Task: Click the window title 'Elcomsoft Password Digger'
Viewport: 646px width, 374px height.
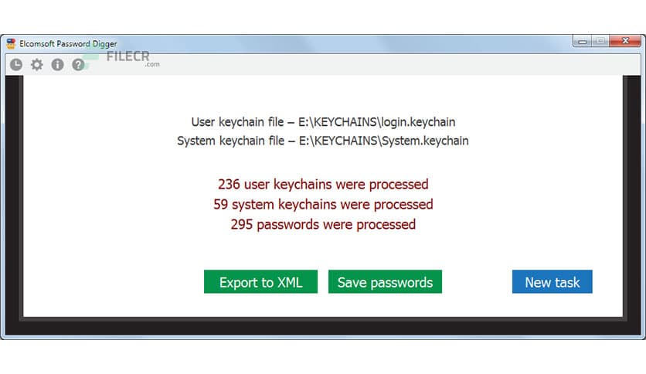Action: click(x=68, y=44)
